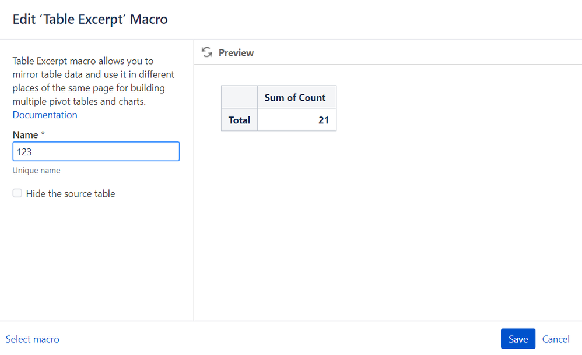This screenshot has width=582, height=355.
Task: Click the 'Hide the source table' label text
Action: click(x=71, y=194)
